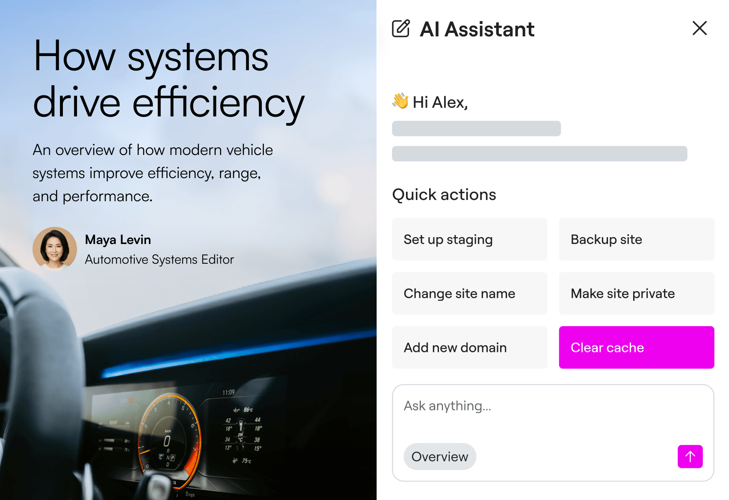Click the shorter loading placeholder bar
This screenshot has width=729, height=500.
click(x=476, y=128)
